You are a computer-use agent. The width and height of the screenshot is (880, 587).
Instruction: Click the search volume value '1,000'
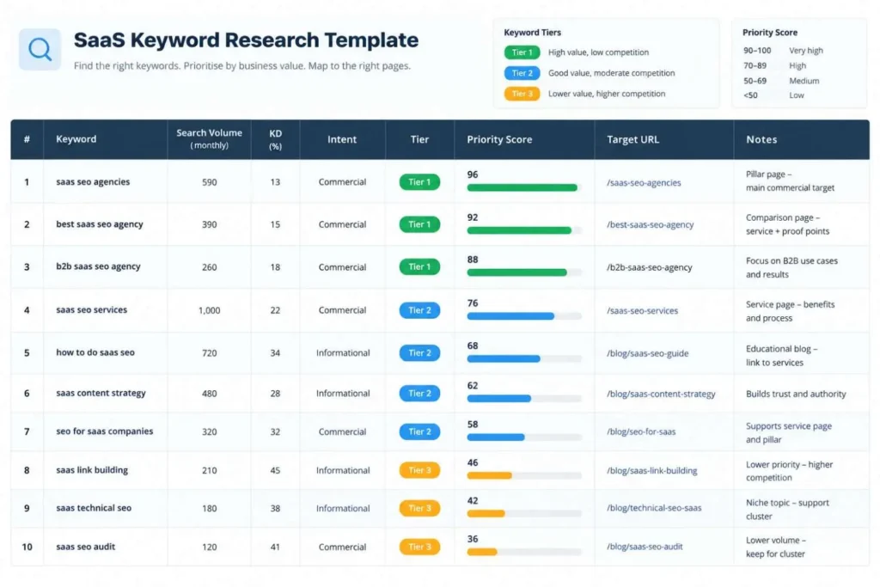coord(210,310)
